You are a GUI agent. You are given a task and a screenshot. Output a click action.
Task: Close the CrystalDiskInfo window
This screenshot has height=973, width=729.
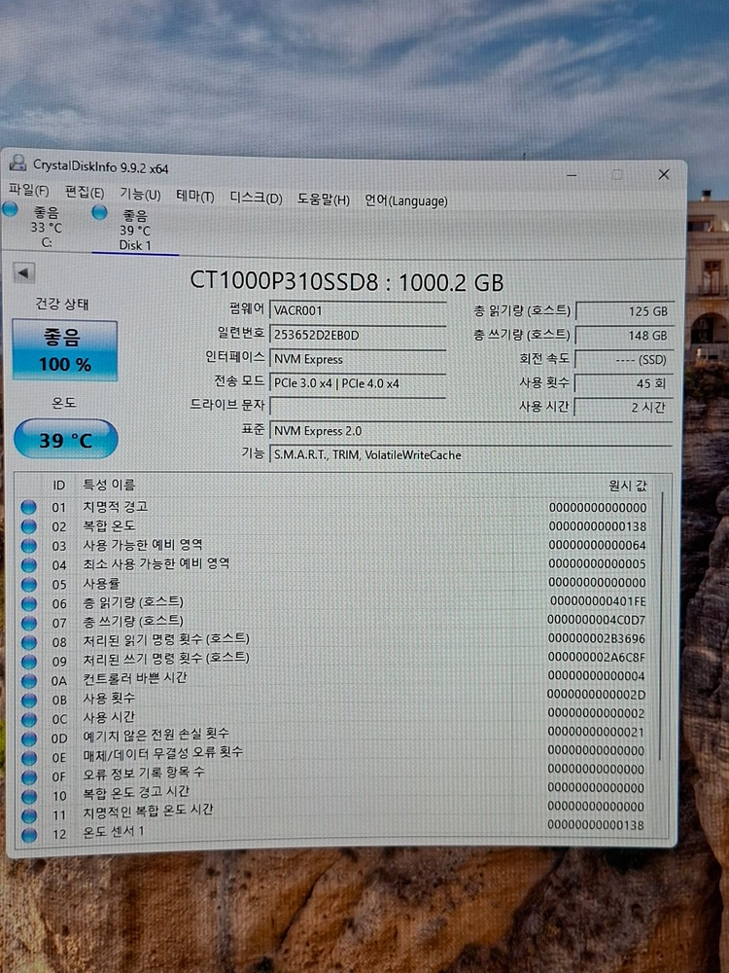coord(663,174)
